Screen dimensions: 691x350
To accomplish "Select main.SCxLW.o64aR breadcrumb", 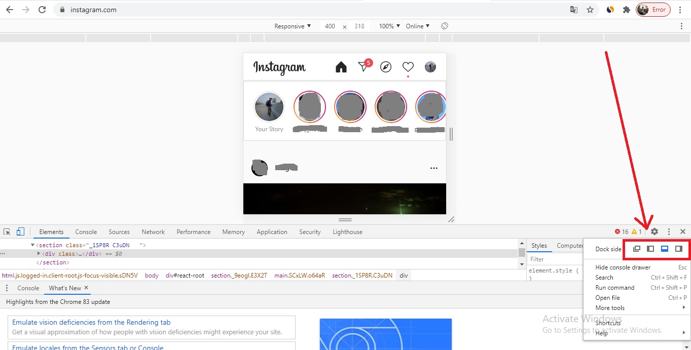I will click(x=300, y=276).
